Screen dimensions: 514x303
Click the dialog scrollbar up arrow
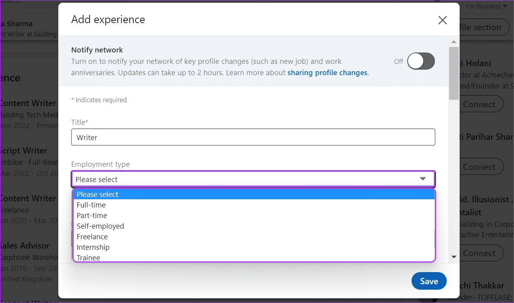pos(454,41)
